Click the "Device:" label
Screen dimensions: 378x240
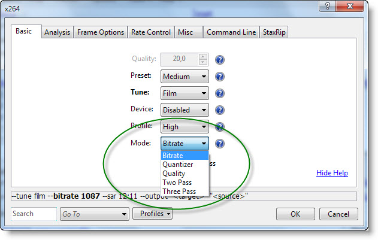point(142,109)
